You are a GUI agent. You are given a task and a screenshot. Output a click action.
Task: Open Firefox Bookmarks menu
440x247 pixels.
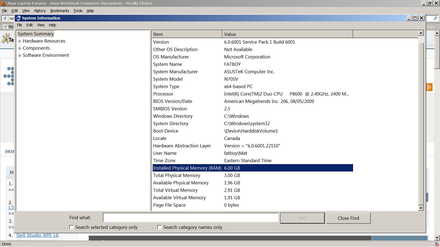pyautogui.click(x=60, y=11)
